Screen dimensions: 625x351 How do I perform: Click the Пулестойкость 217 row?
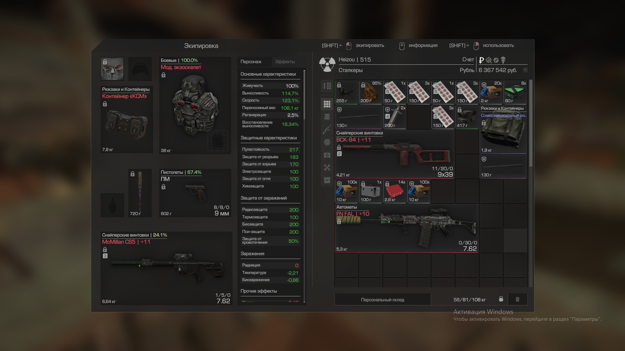point(270,149)
